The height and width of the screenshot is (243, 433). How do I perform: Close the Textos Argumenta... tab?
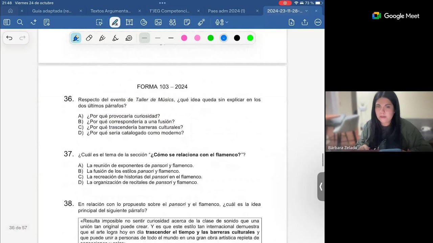139,11
